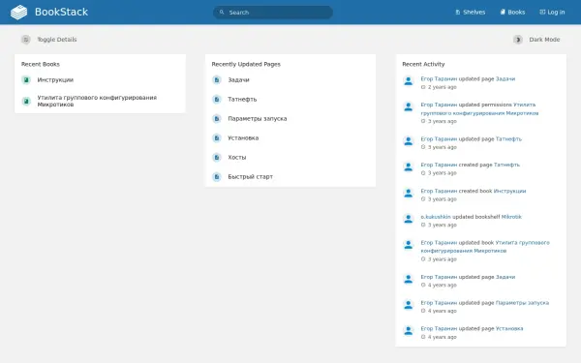The image size is (581, 363).
Task: Click avatar beside updated page Установка activity
Action: pyautogui.click(x=409, y=331)
